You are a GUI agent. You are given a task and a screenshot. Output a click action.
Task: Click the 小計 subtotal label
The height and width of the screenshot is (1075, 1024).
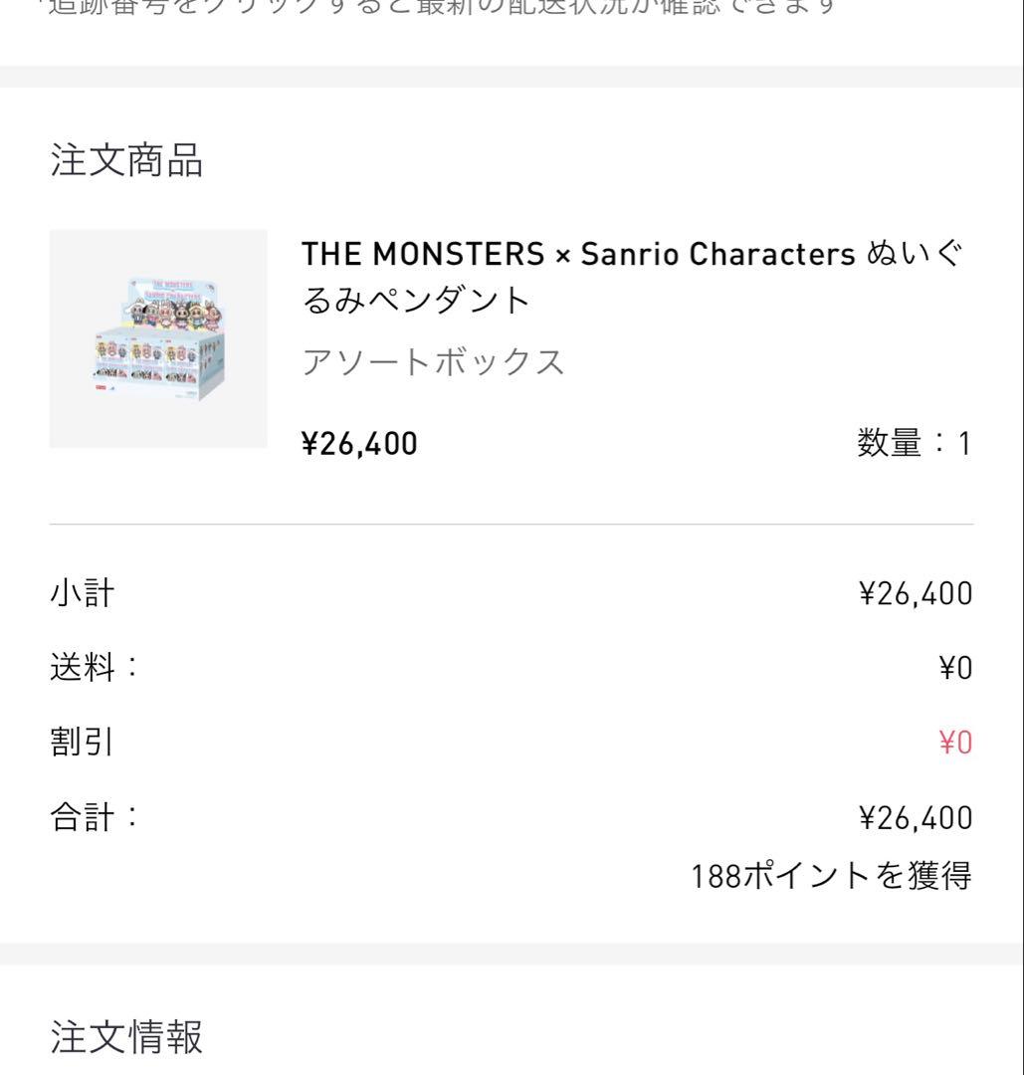click(x=83, y=593)
